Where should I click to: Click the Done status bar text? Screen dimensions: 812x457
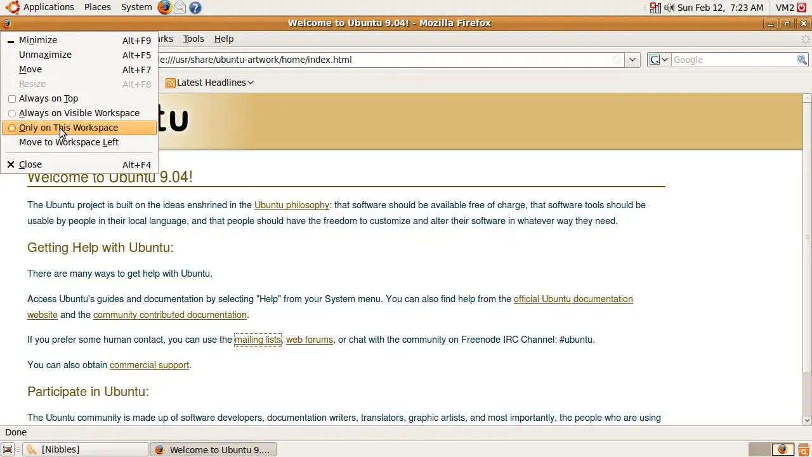(x=16, y=432)
